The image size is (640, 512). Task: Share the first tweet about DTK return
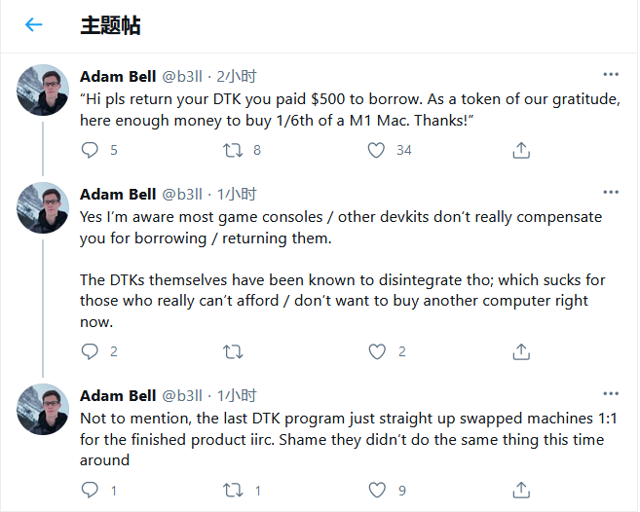[520, 150]
